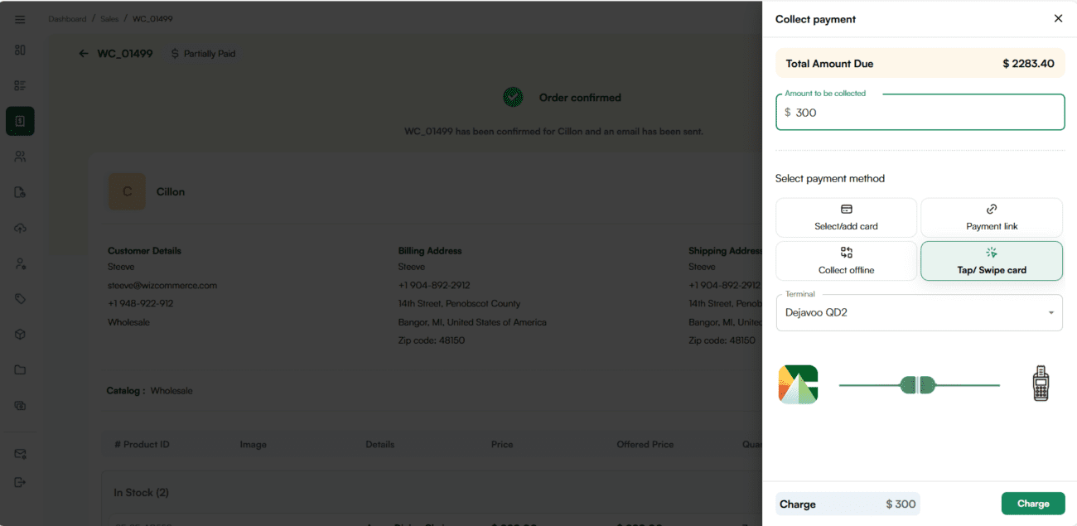Expand the Terminal dropdown showing Dejavoo QD2
This screenshot has height=526, width=1077.
(919, 313)
